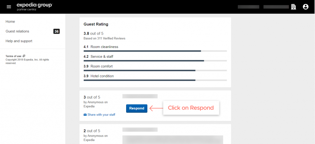Click the Based on 311 Verified Reviews text
Screen dimensions: 315x144
coord(104,39)
